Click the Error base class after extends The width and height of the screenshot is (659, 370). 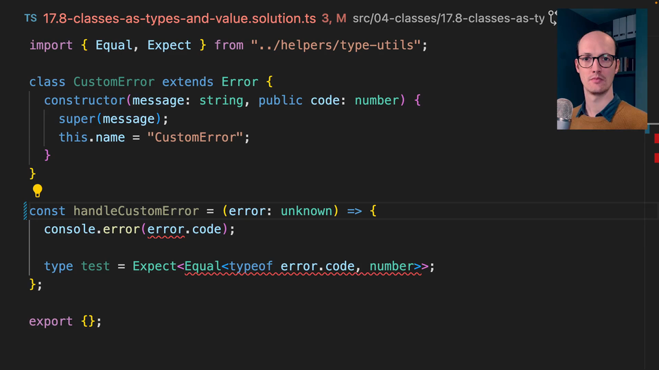[x=240, y=82]
